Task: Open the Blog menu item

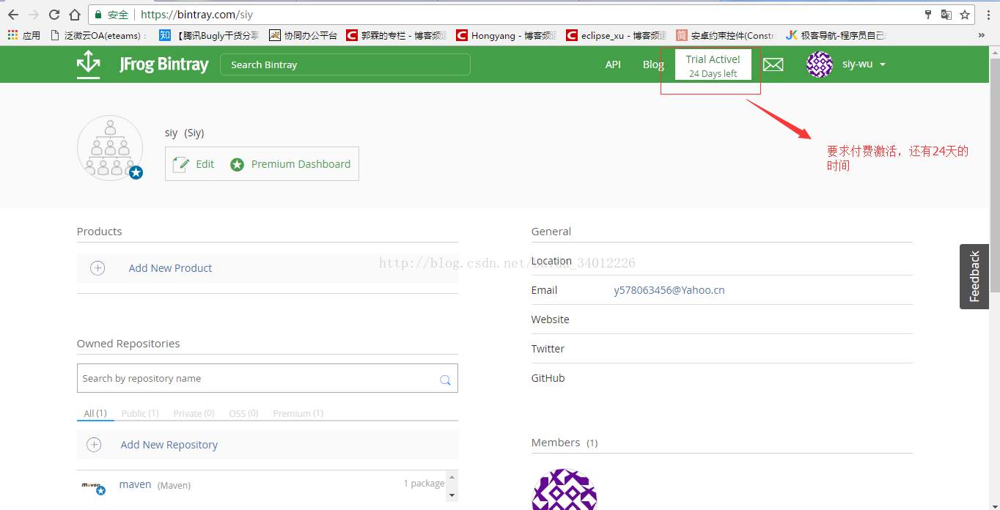Action: pos(653,64)
